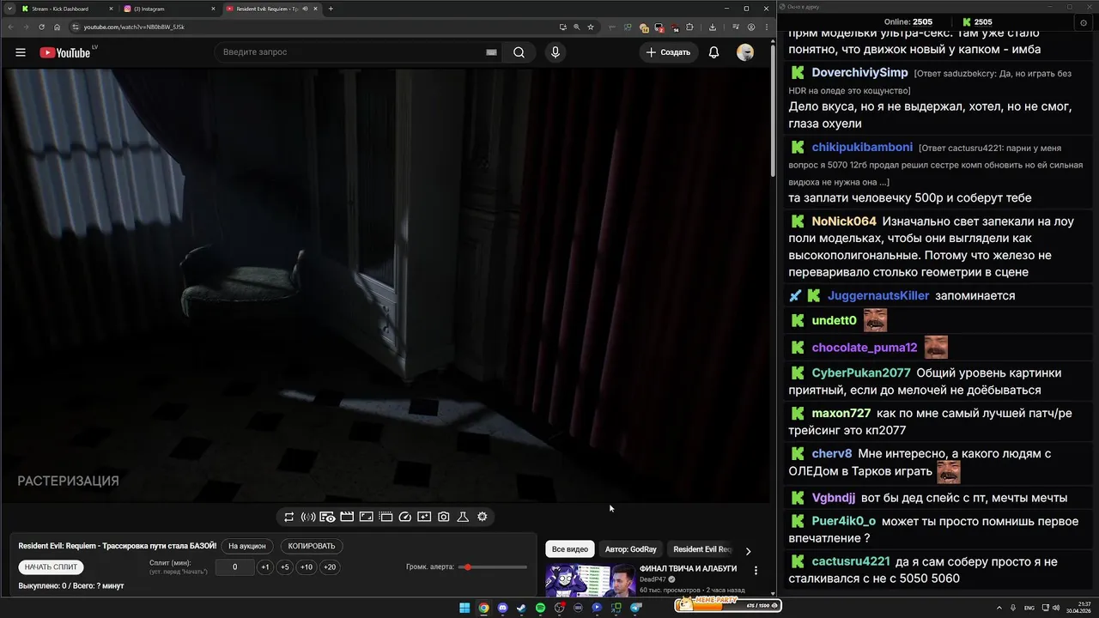Image resolution: width=1099 pixels, height=618 pixels.
Task: Click the clapperboard cinema mode icon
Action: (347, 517)
